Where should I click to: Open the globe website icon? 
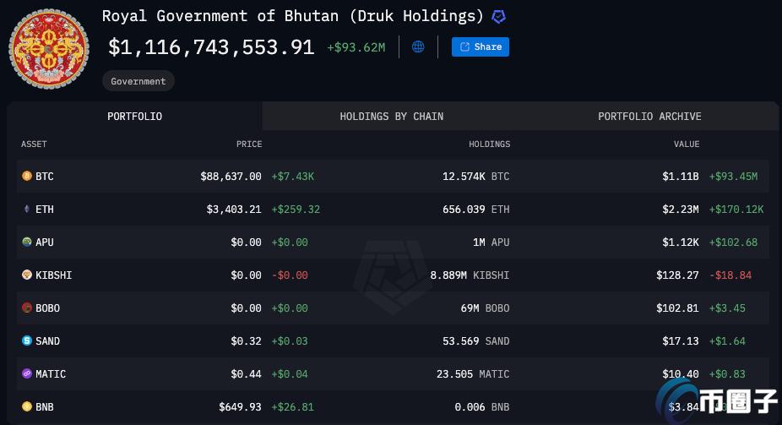click(418, 46)
